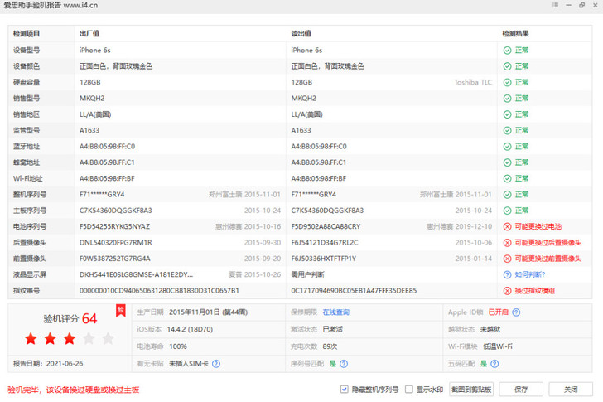Viewport: 603px width, 402px height.
Task: Uncheck the 隐藏整机序列号 checkbox
Action: click(x=345, y=390)
